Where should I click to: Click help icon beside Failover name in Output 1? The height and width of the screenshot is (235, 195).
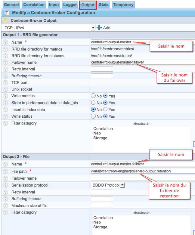tap(5, 63)
